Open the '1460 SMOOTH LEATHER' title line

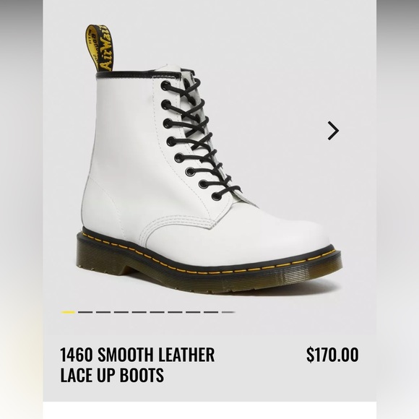click(137, 355)
